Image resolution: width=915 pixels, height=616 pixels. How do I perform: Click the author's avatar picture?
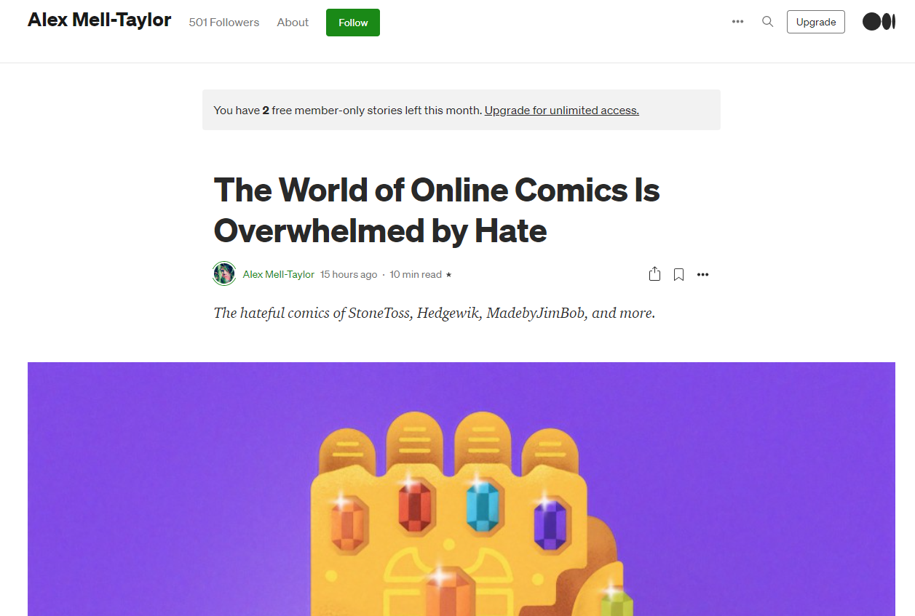tap(224, 274)
